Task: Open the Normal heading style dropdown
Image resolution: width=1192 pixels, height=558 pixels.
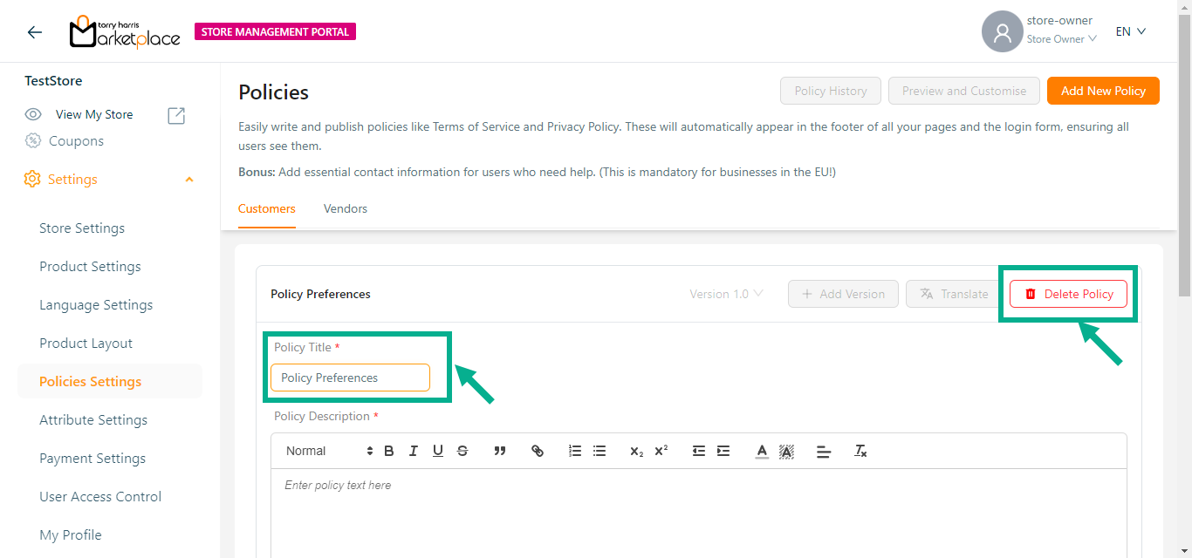Action: pos(328,451)
